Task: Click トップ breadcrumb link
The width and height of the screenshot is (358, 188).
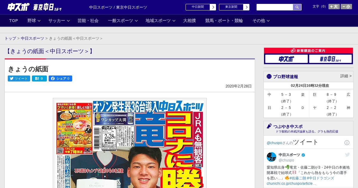Action: pos(10,38)
